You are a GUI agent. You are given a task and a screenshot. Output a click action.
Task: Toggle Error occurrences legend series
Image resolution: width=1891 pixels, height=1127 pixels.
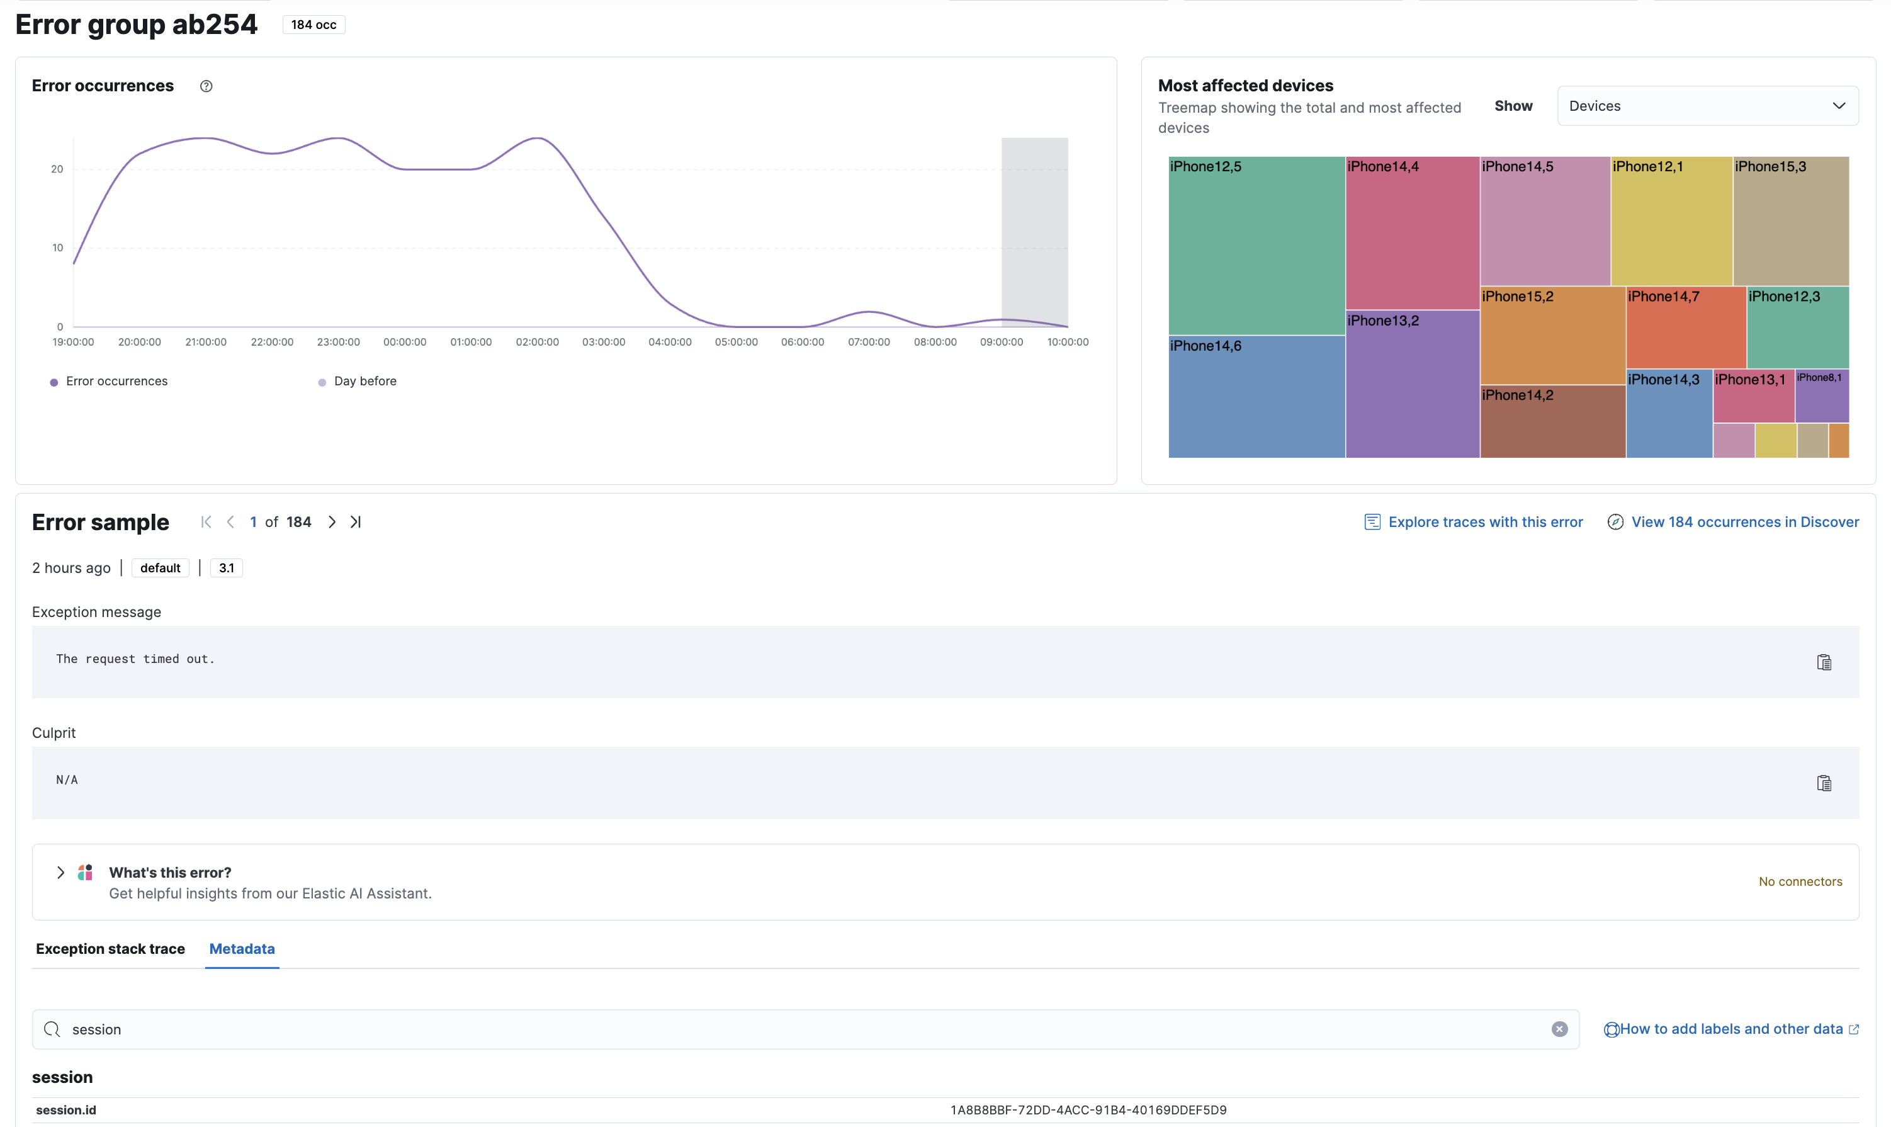115,382
